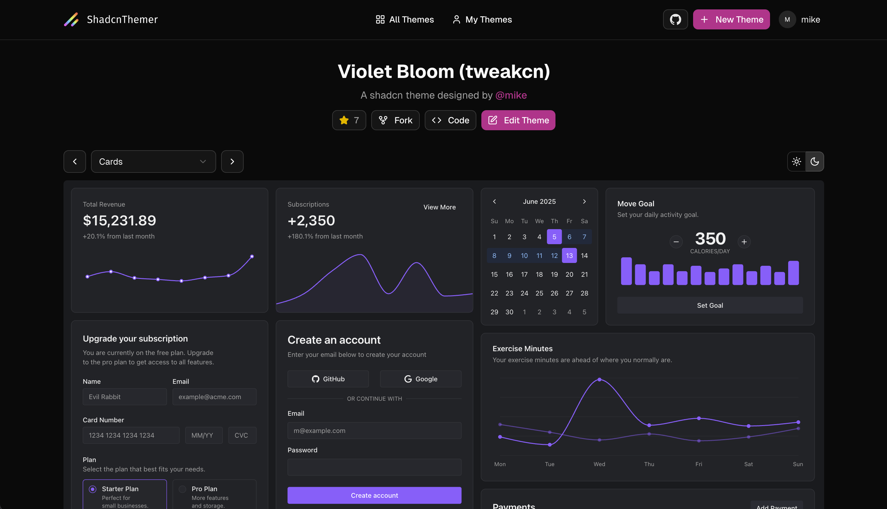Open the @mike designer profile link
Screen dimensions: 887x509
pos(511,95)
